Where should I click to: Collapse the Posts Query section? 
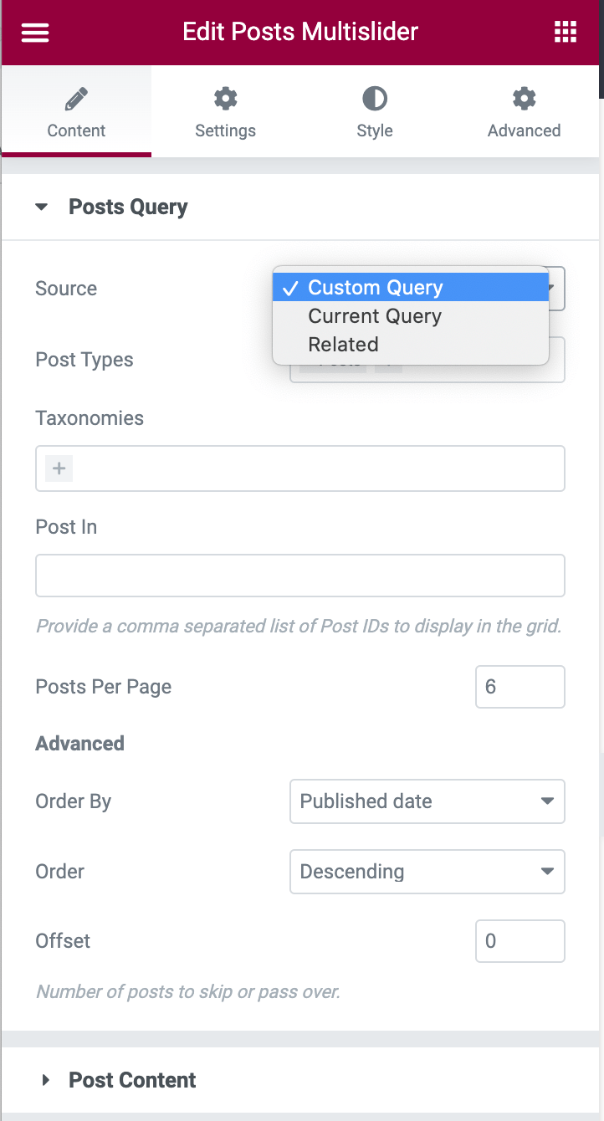41,207
